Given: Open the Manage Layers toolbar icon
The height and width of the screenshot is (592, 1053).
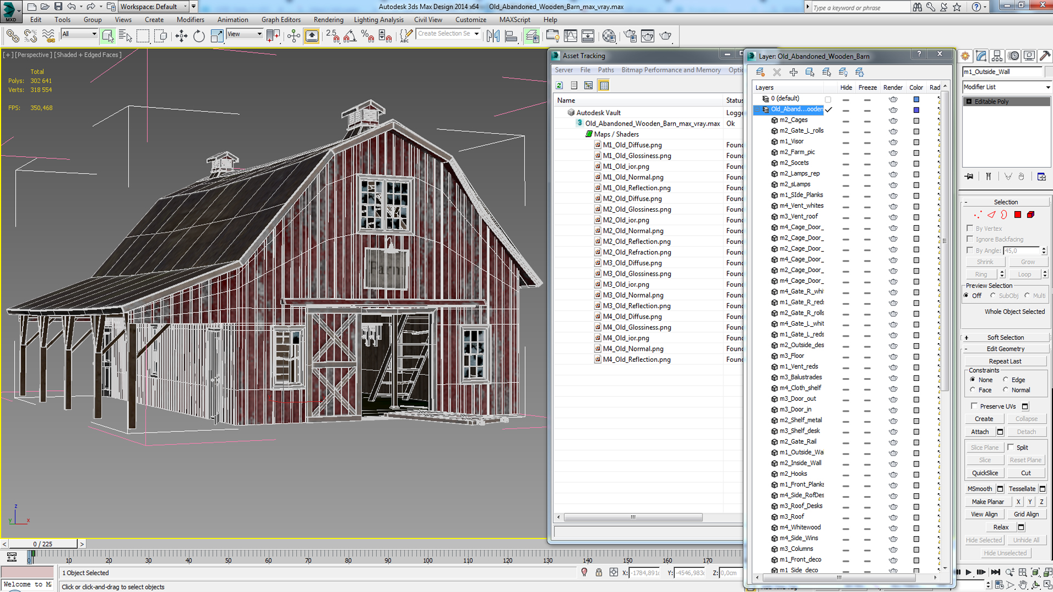Looking at the screenshot, I should 531,36.
